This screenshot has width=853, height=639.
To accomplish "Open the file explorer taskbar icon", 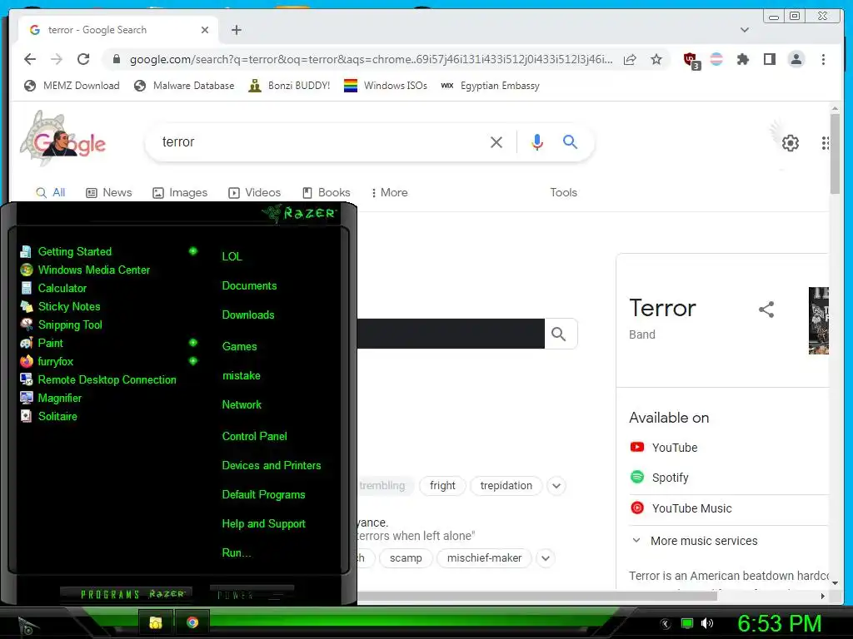I will pos(156,622).
